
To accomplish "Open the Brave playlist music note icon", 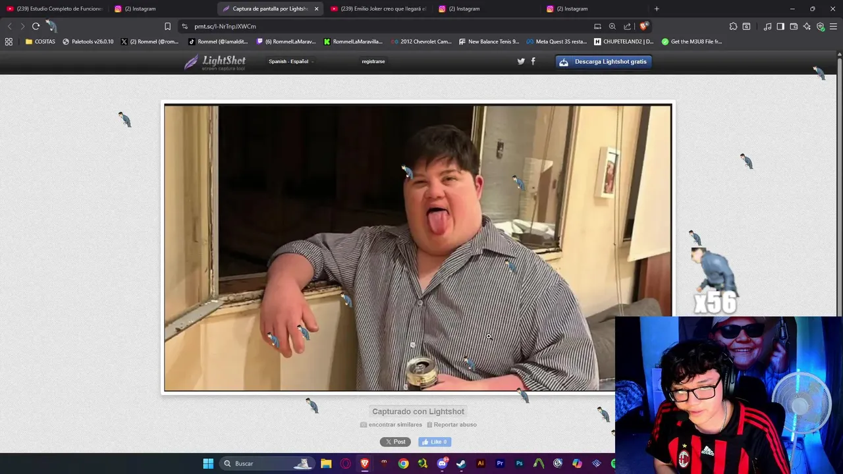I will 767,26.
